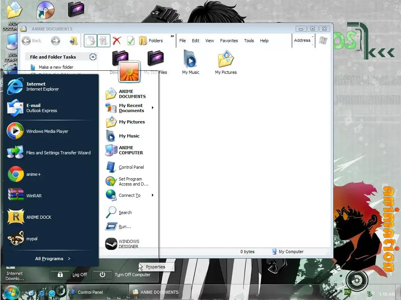The height and width of the screenshot is (300, 401).
Task: Click the red X Delete toolbar icon
Action: coord(117,41)
